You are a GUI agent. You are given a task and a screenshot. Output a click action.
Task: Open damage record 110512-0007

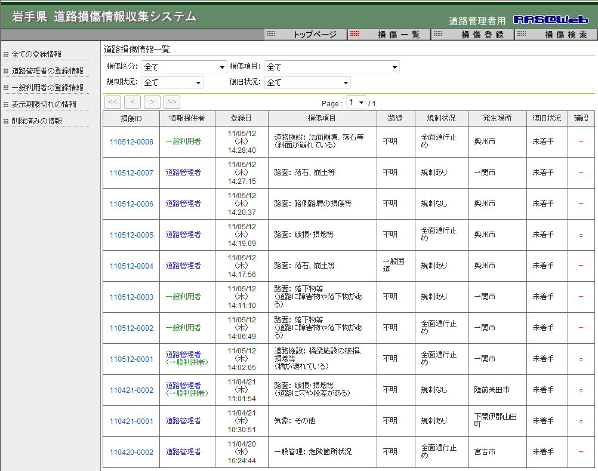(131, 173)
